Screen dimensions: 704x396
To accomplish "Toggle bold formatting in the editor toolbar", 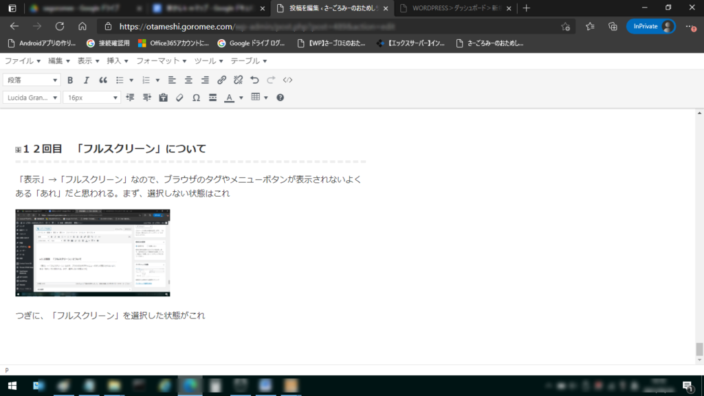I will pos(70,80).
